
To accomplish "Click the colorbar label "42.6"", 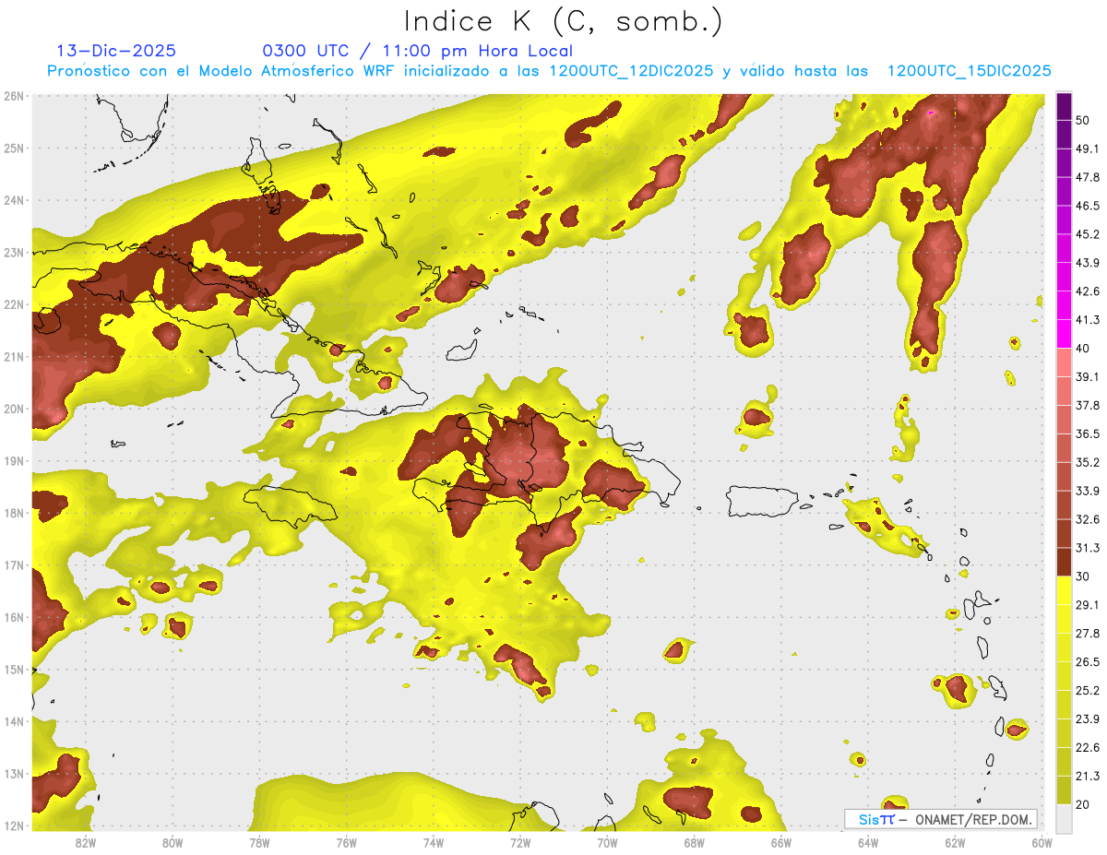I will pyautogui.click(x=1088, y=291).
